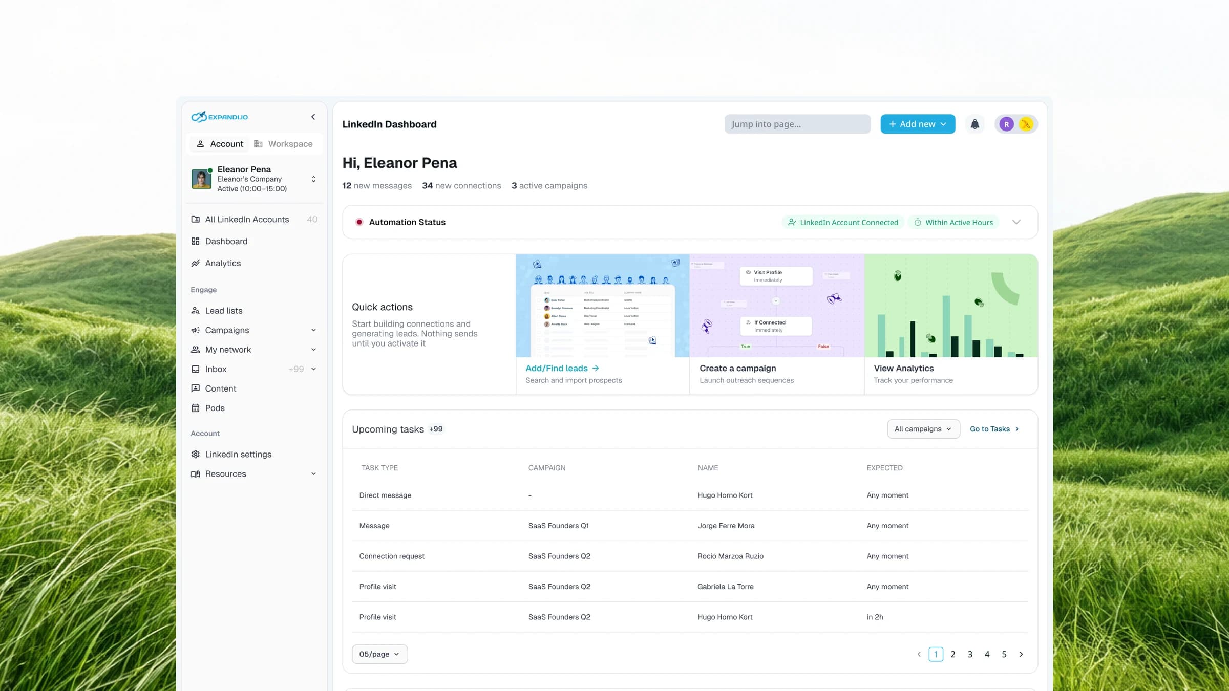The image size is (1229, 691).
Task: Click the previous page arrow
Action: (919, 654)
